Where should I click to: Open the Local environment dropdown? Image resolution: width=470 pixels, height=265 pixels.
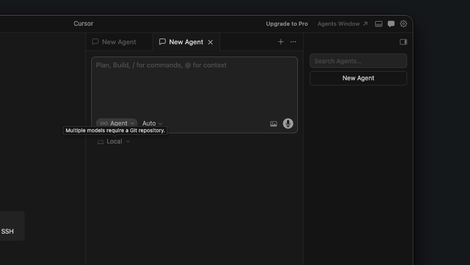(113, 142)
